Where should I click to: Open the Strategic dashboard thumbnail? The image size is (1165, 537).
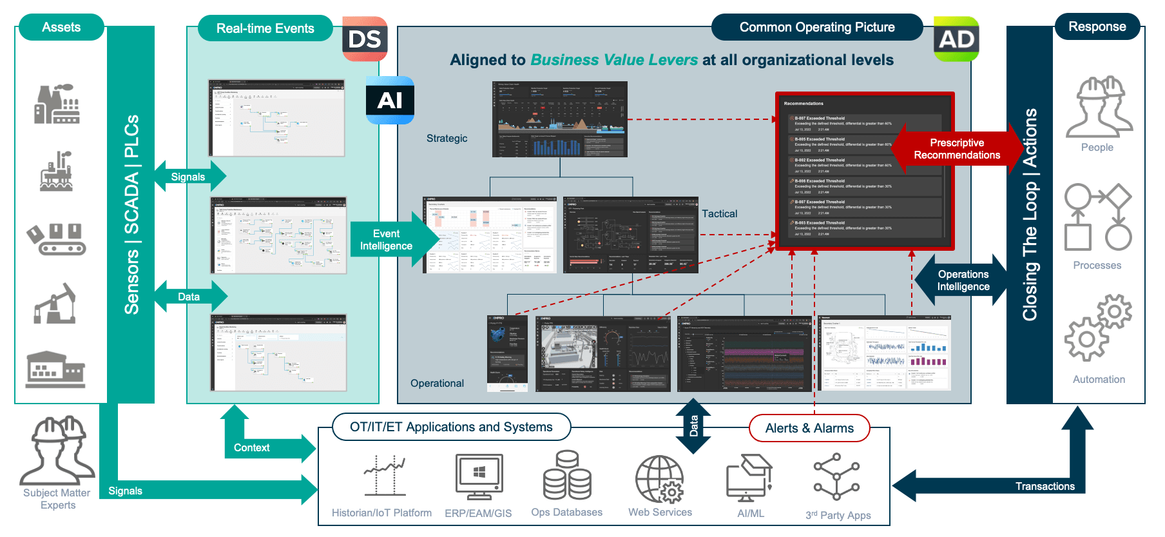click(x=559, y=119)
